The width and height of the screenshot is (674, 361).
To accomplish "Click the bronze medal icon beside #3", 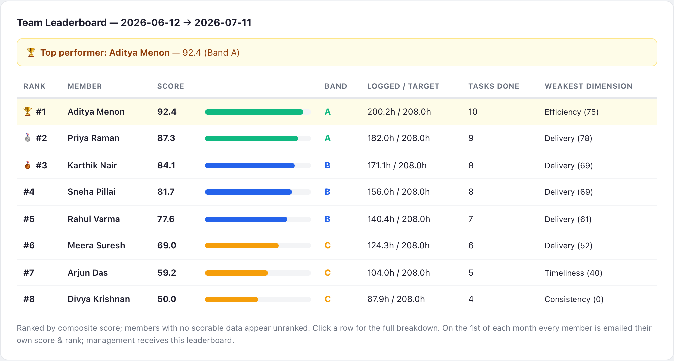I will tap(28, 165).
